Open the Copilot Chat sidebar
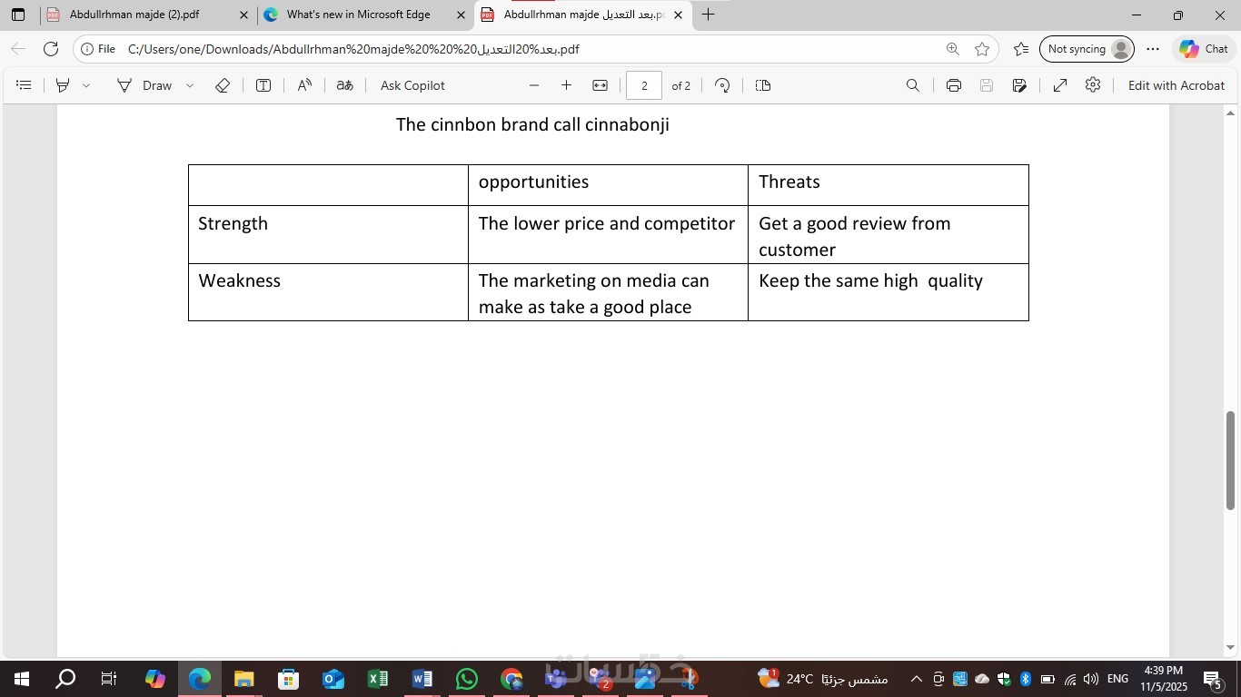Viewport: 1241px width, 697px height. pos(1204,49)
